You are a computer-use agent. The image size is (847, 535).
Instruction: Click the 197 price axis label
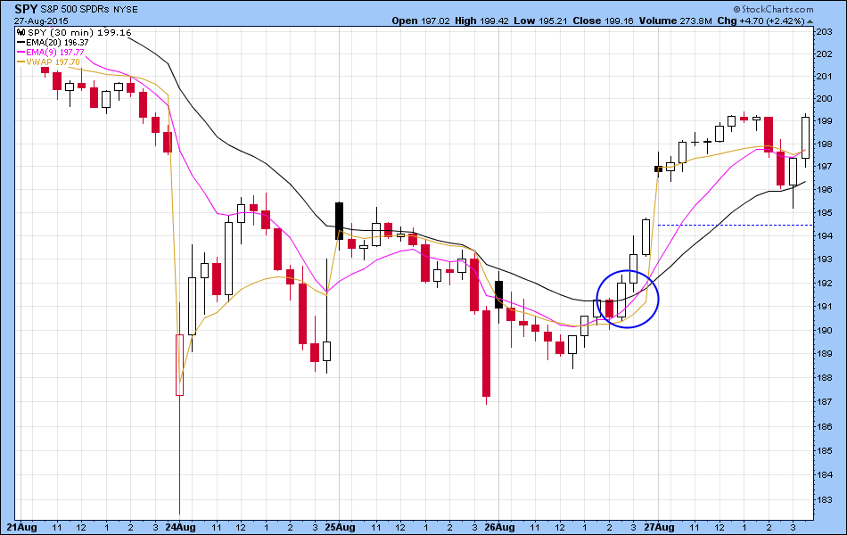click(824, 167)
